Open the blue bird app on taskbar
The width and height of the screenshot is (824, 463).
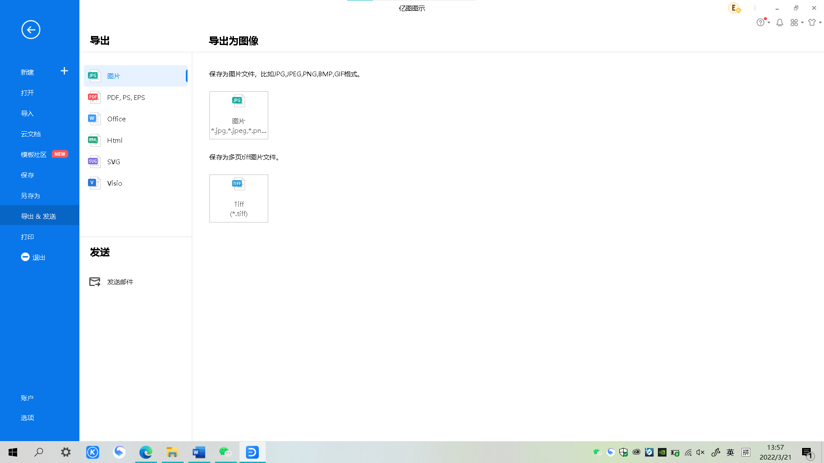click(x=119, y=452)
